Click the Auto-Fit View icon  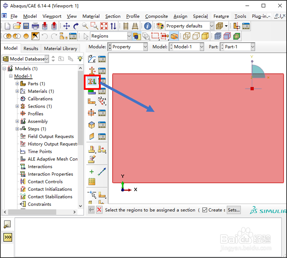104,26
